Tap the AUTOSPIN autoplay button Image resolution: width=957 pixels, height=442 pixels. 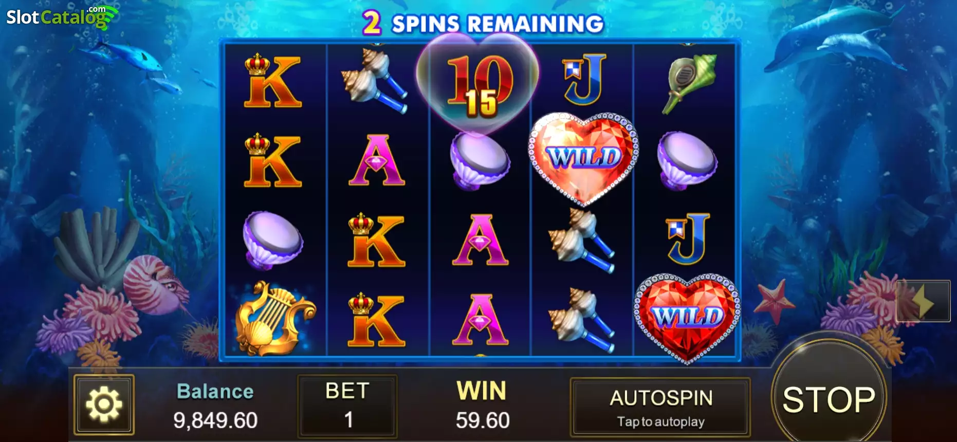point(660,408)
